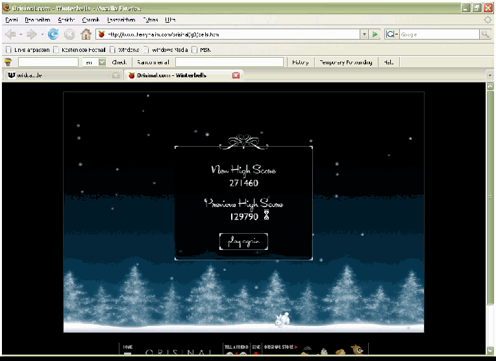
Task: Open the Forward history dropdown arrow
Action: [x=42, y=34]
